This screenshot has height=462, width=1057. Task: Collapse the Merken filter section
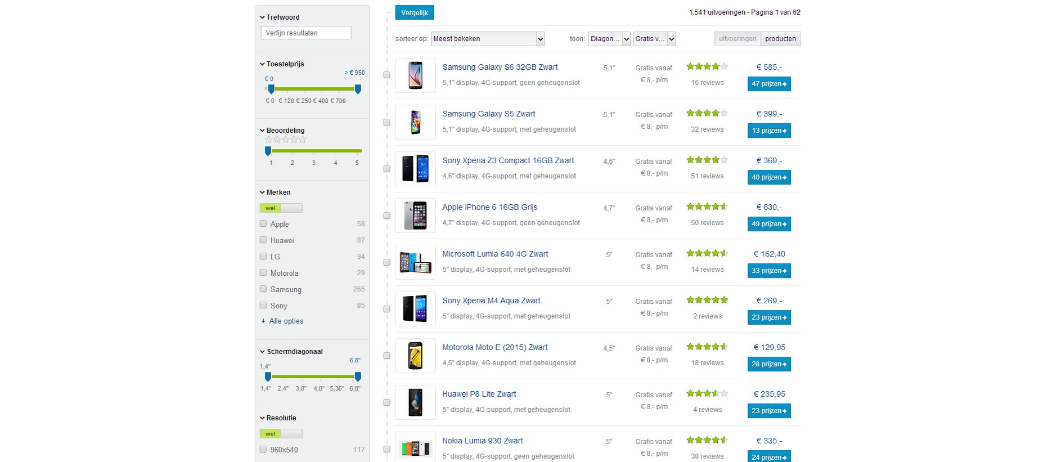[275, 192]
